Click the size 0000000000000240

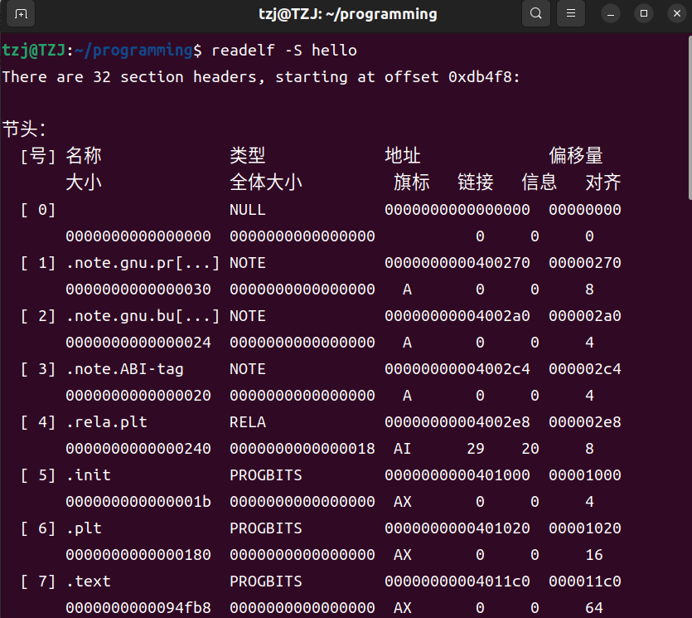[138, 449]
